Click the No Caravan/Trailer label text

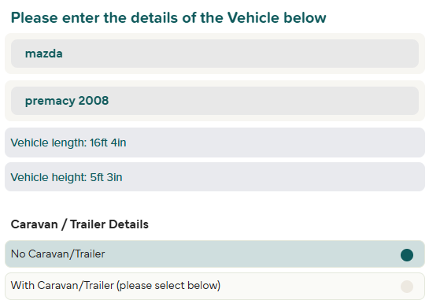click(57, 254)
